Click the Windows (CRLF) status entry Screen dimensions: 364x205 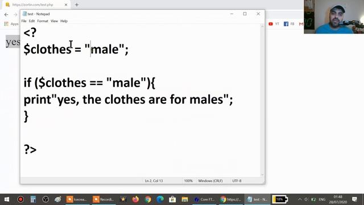[x=210, y=181]
